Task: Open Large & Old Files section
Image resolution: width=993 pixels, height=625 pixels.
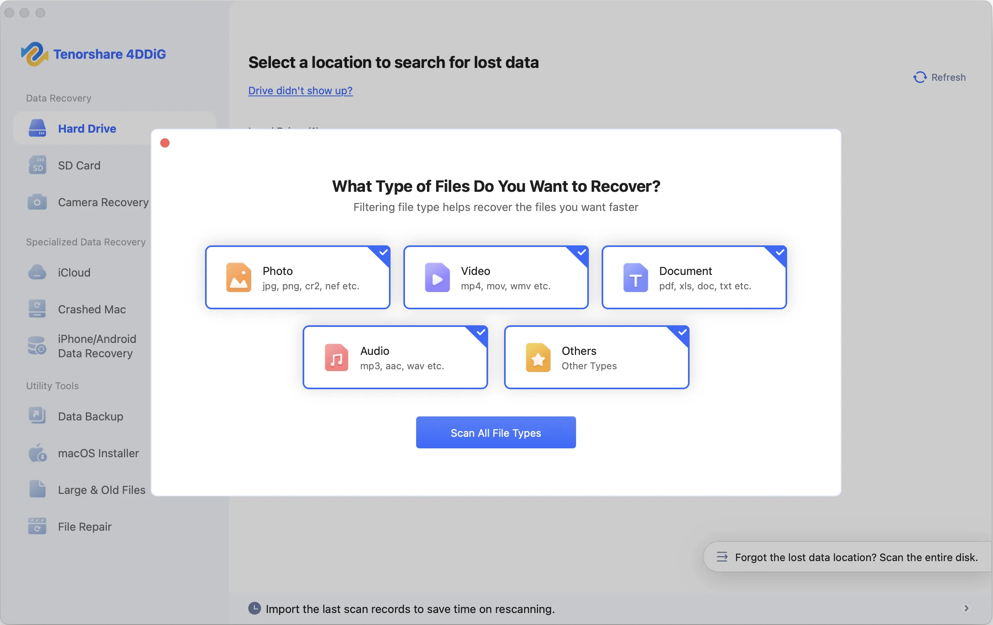Action: [x=101, y=490]
